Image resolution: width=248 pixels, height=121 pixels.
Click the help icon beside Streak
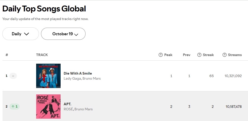coord(199,55)
